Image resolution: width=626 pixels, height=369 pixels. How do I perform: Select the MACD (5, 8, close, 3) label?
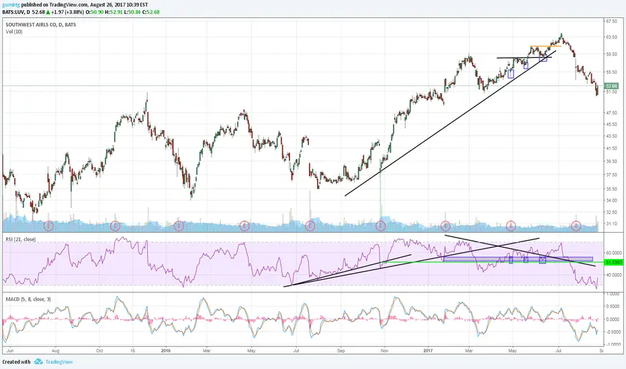[x=28, y=299]
